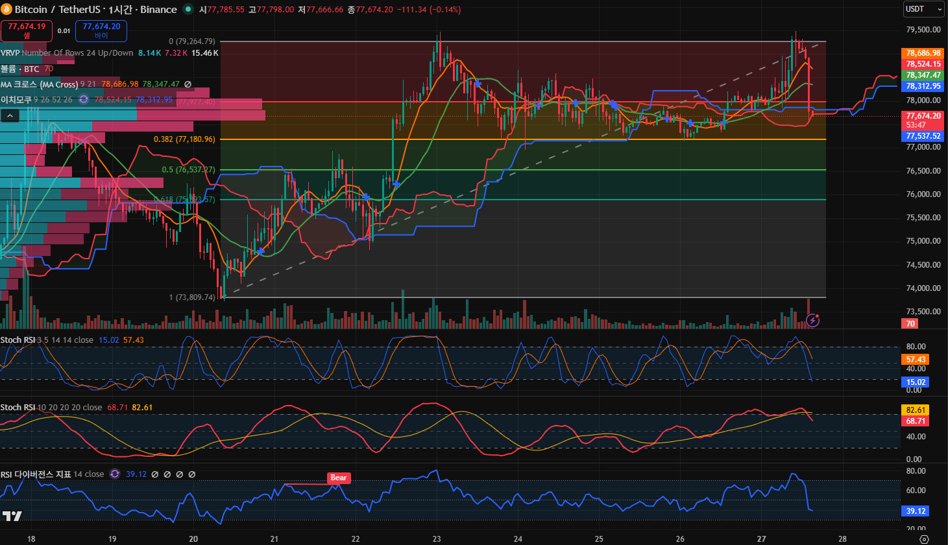The width and height of the screenshot is (948, 545).
Task: Select the volume BTC indicator legend
Action: tap(20, 69)
